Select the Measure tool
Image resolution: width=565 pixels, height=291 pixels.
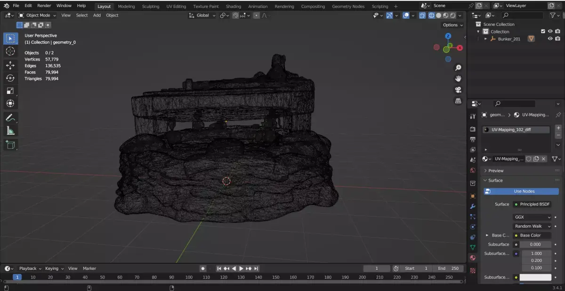[x=10, y=131]
